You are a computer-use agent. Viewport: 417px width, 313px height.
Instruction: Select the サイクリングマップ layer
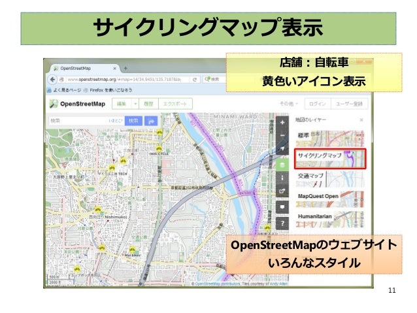pyautogui.click(x=330, y=159)
